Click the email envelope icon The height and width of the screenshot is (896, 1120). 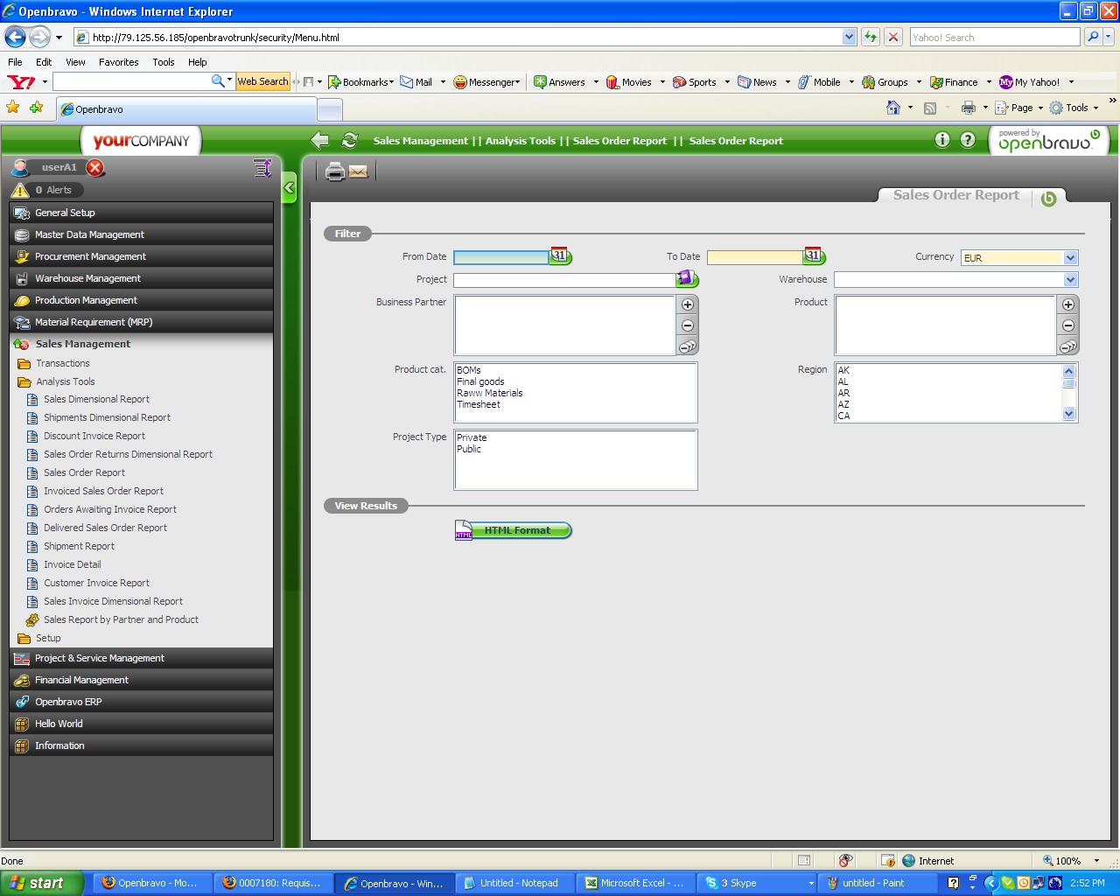click(358, 171)
